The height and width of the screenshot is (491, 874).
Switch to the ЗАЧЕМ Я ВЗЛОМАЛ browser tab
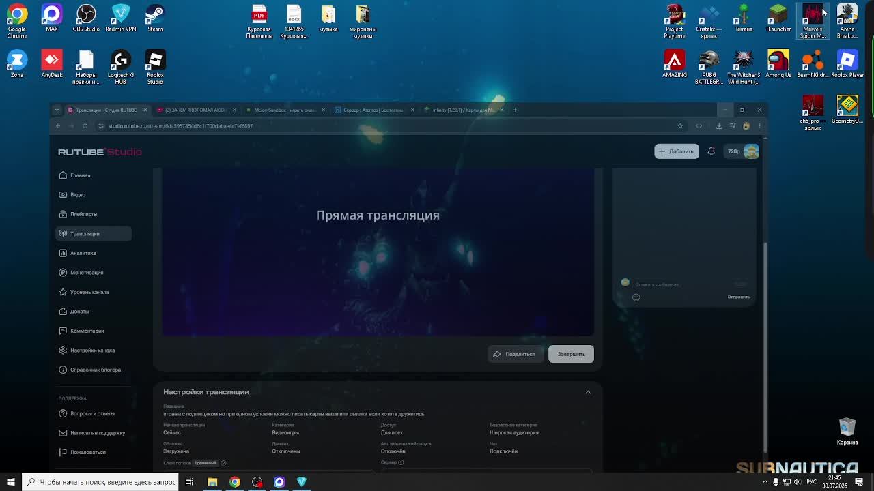tap(195, 110)
